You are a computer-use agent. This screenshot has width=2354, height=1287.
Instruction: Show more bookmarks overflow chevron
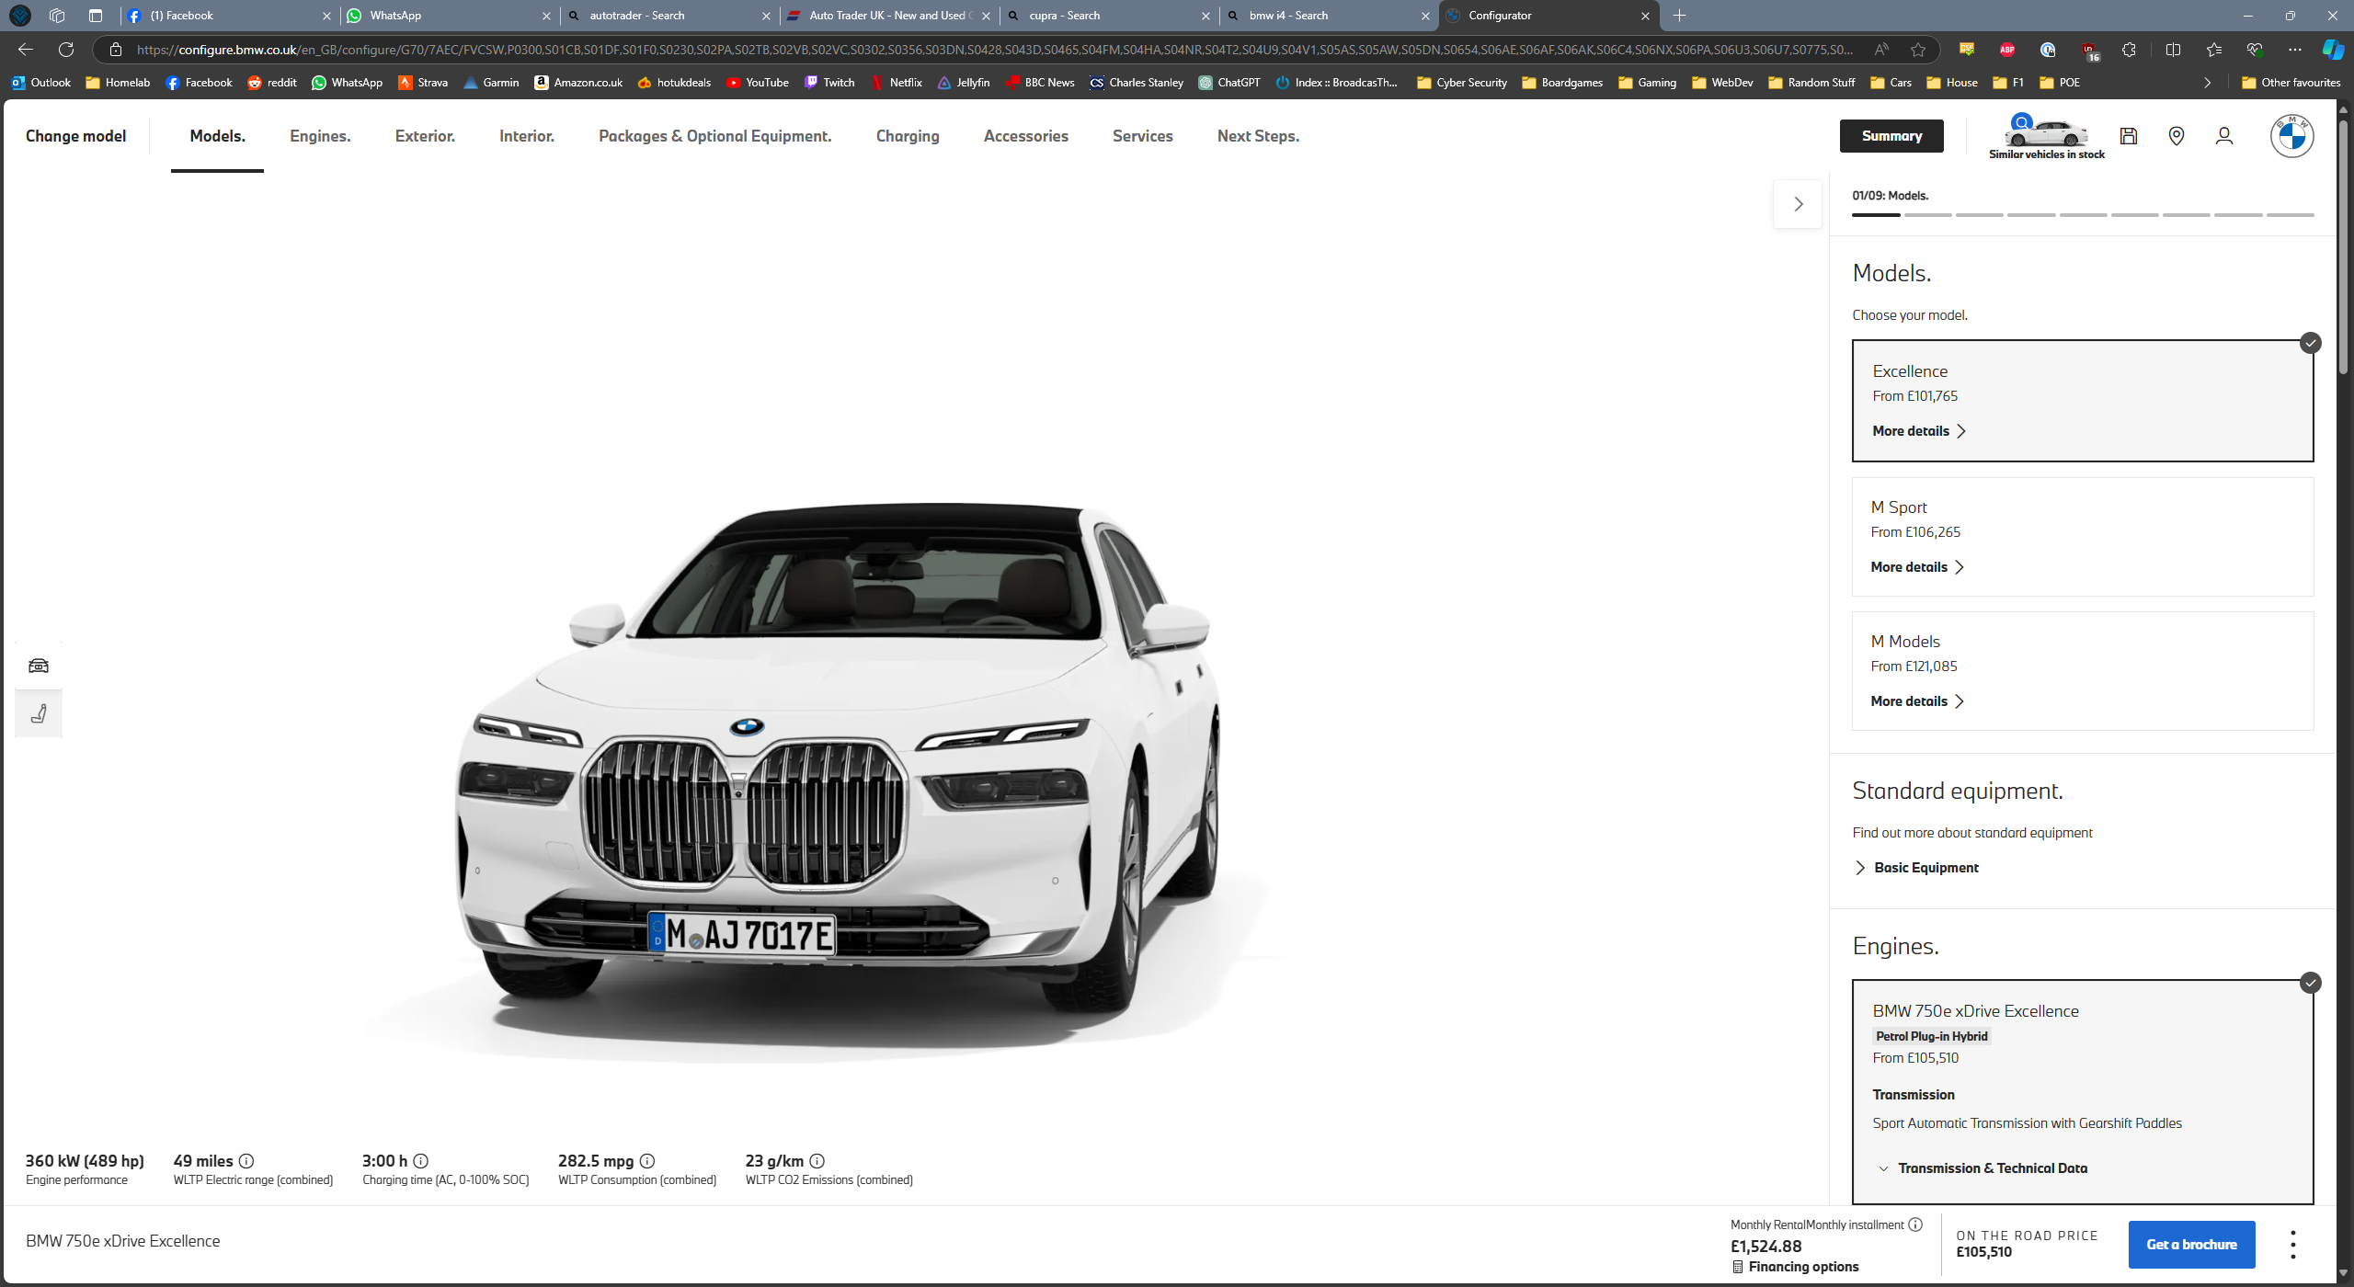point(2207,83)
